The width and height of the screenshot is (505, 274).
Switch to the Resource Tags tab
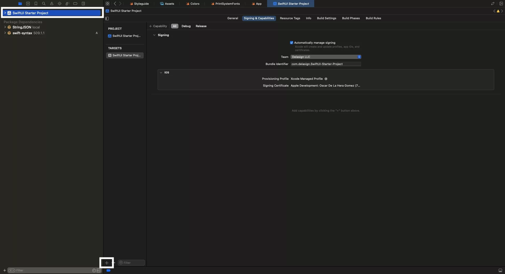point(290,18)
